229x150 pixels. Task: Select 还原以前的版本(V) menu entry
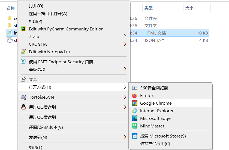(46, 127)
